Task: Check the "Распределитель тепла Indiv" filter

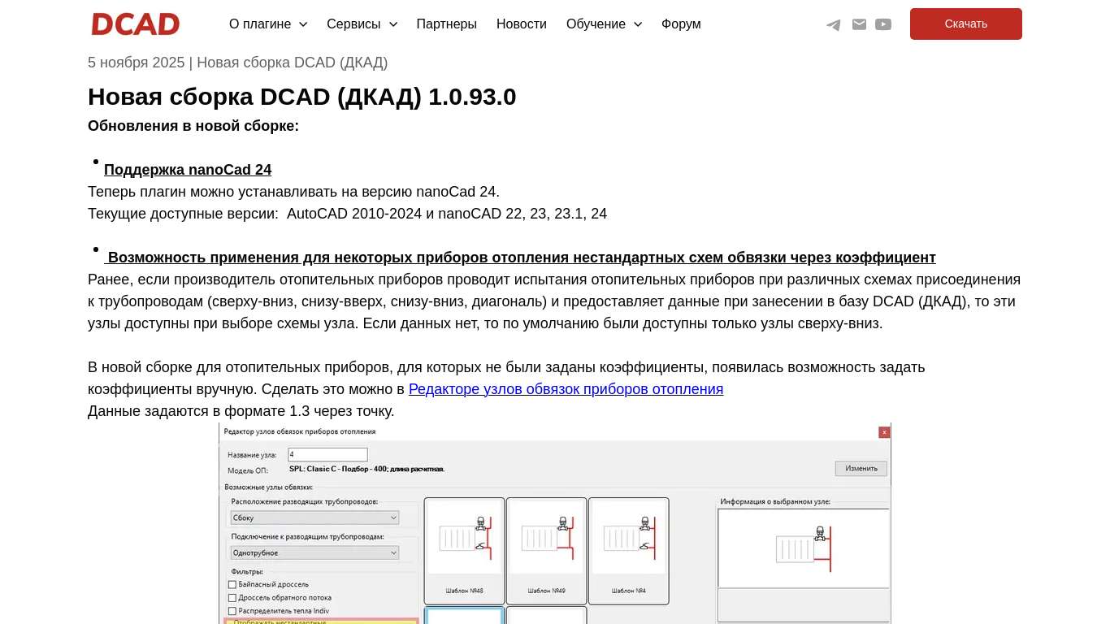Action: pos(232,611)
